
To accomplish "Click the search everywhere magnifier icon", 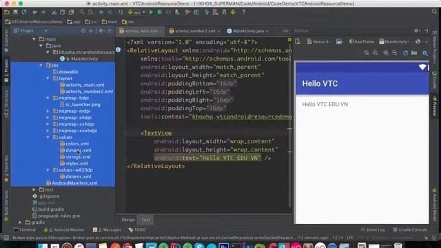I will coord(435,12).
